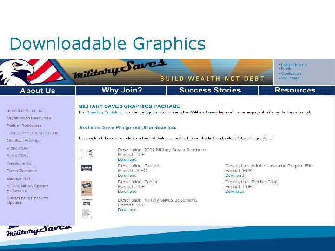This screenshot has height=251, width=335.
Task: Click the bookmarks thumbnail image
Action: (x=87, y=209)
